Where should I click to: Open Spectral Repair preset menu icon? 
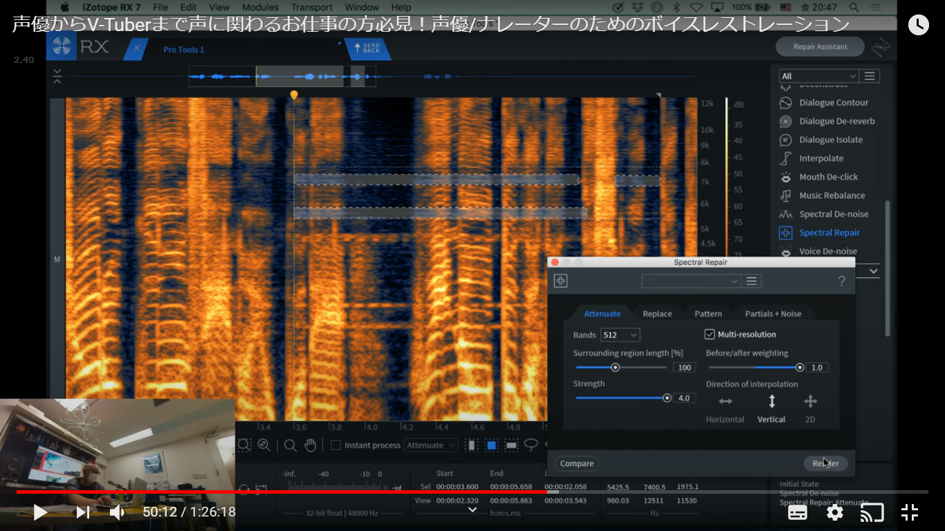tap(752, 281)
